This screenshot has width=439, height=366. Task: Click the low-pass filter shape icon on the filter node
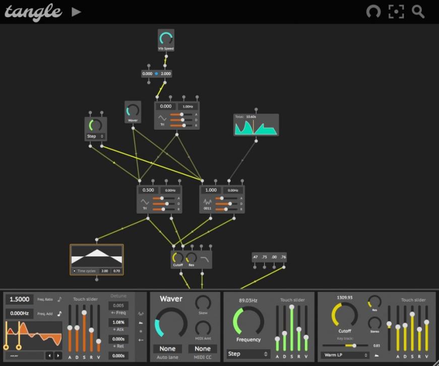point(205,258)
